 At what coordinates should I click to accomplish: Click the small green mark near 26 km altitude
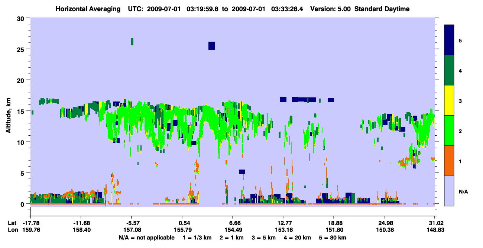point(132,42)
